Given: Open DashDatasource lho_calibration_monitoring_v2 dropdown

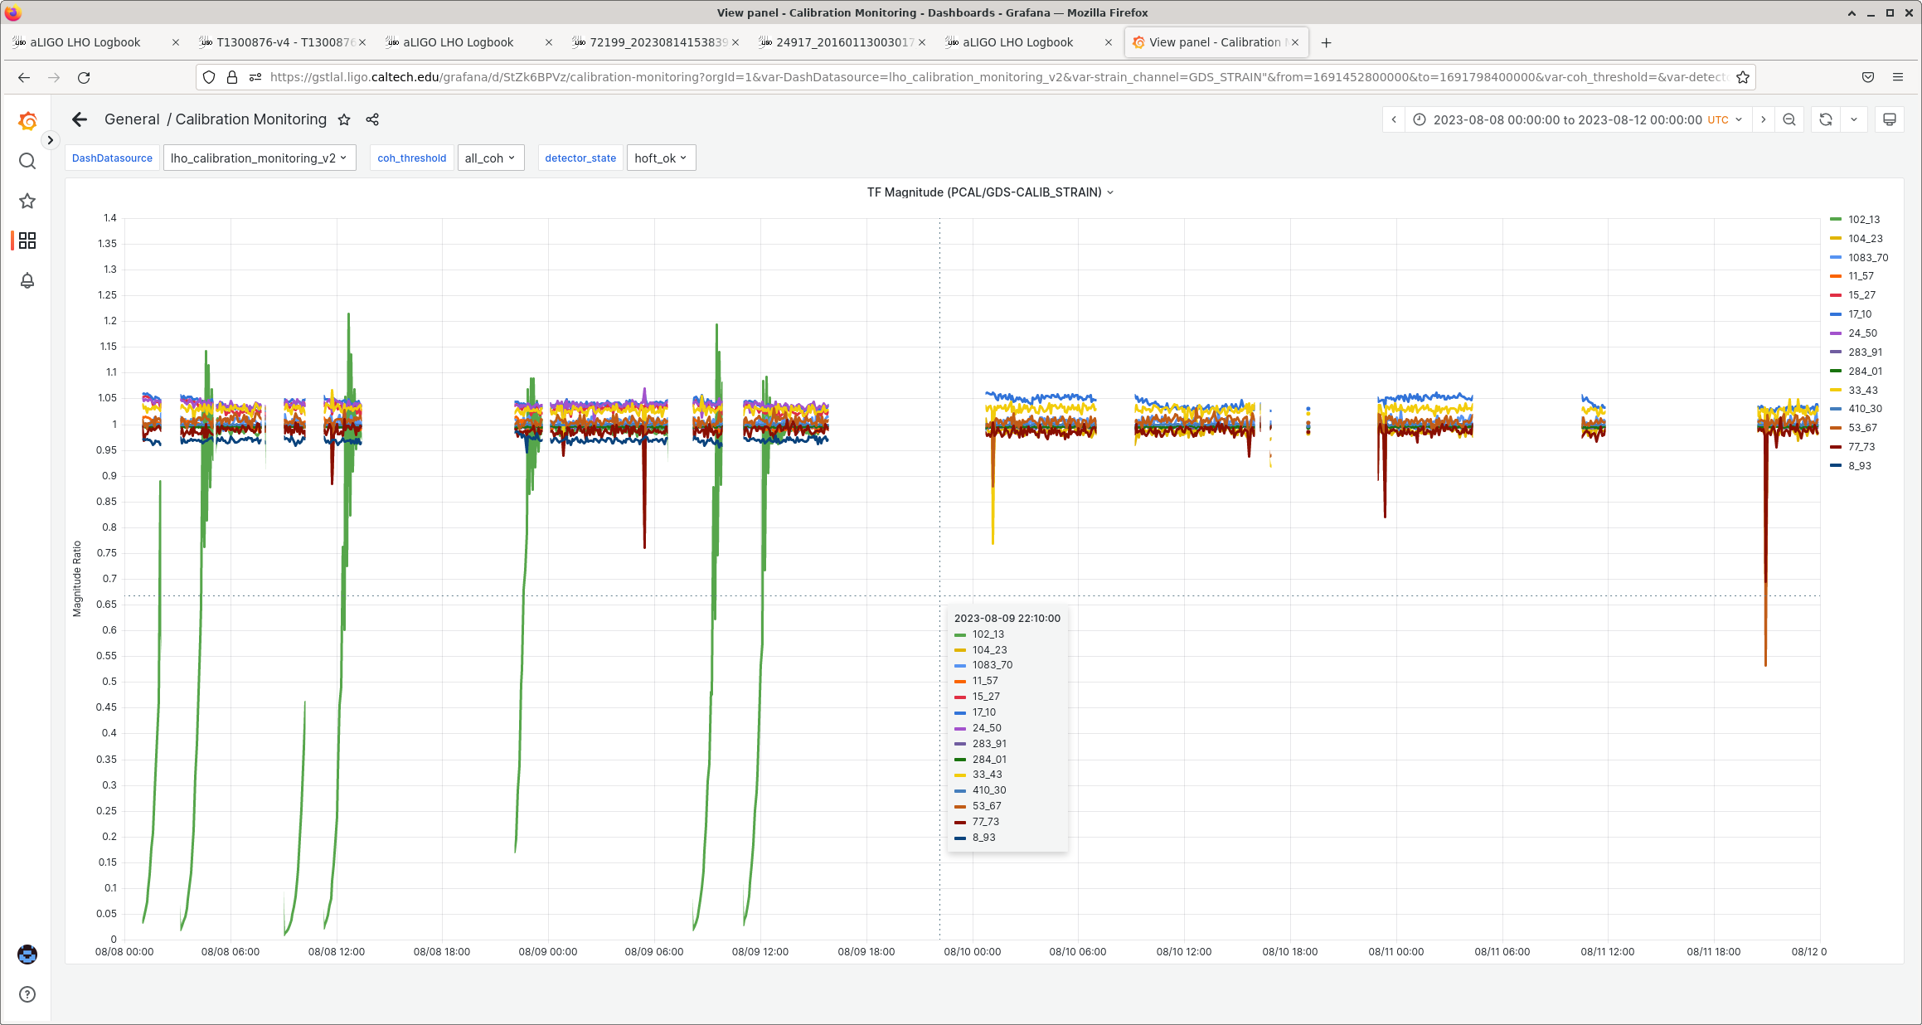Looking at the screenshot, I should click(260, 158).
